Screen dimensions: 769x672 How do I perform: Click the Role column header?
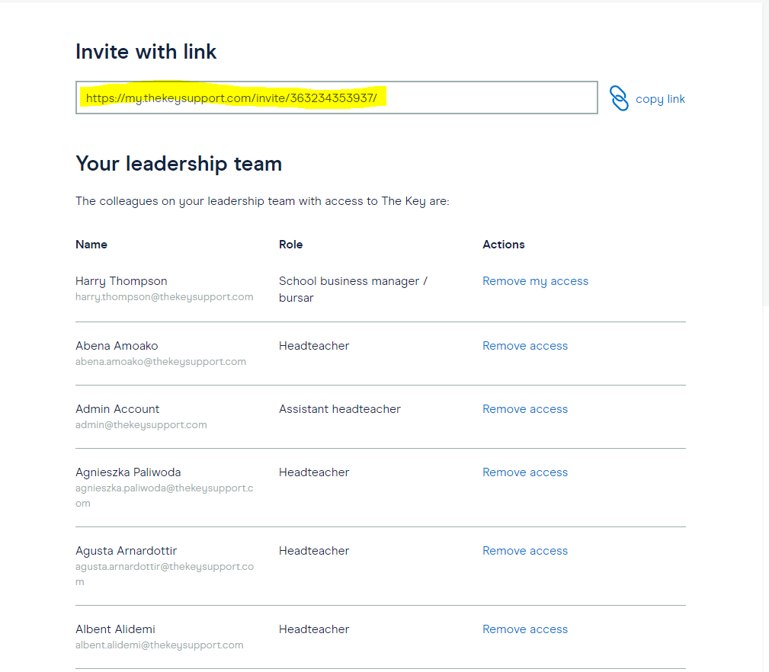pos(291,245)
